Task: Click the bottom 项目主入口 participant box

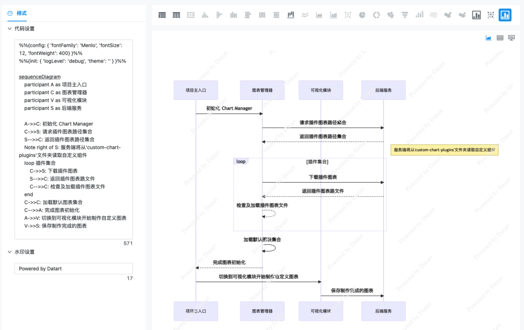Action: (x=196, y=311)
